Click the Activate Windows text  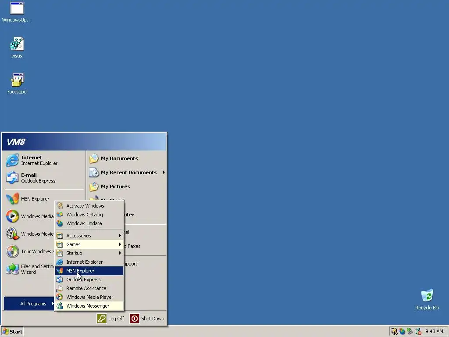click(85, 206)
